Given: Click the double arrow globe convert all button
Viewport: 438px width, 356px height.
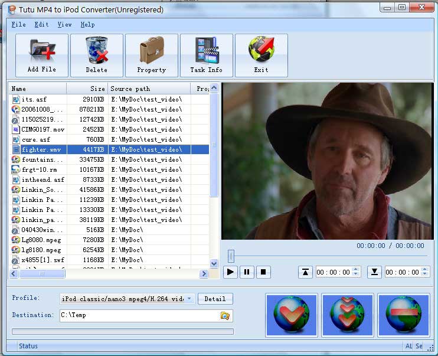Looking at the screenshot, I should (348, 315).
